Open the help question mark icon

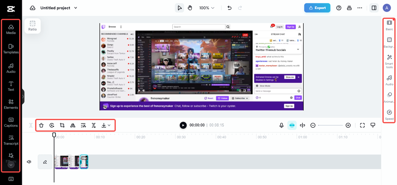point(339,8)
